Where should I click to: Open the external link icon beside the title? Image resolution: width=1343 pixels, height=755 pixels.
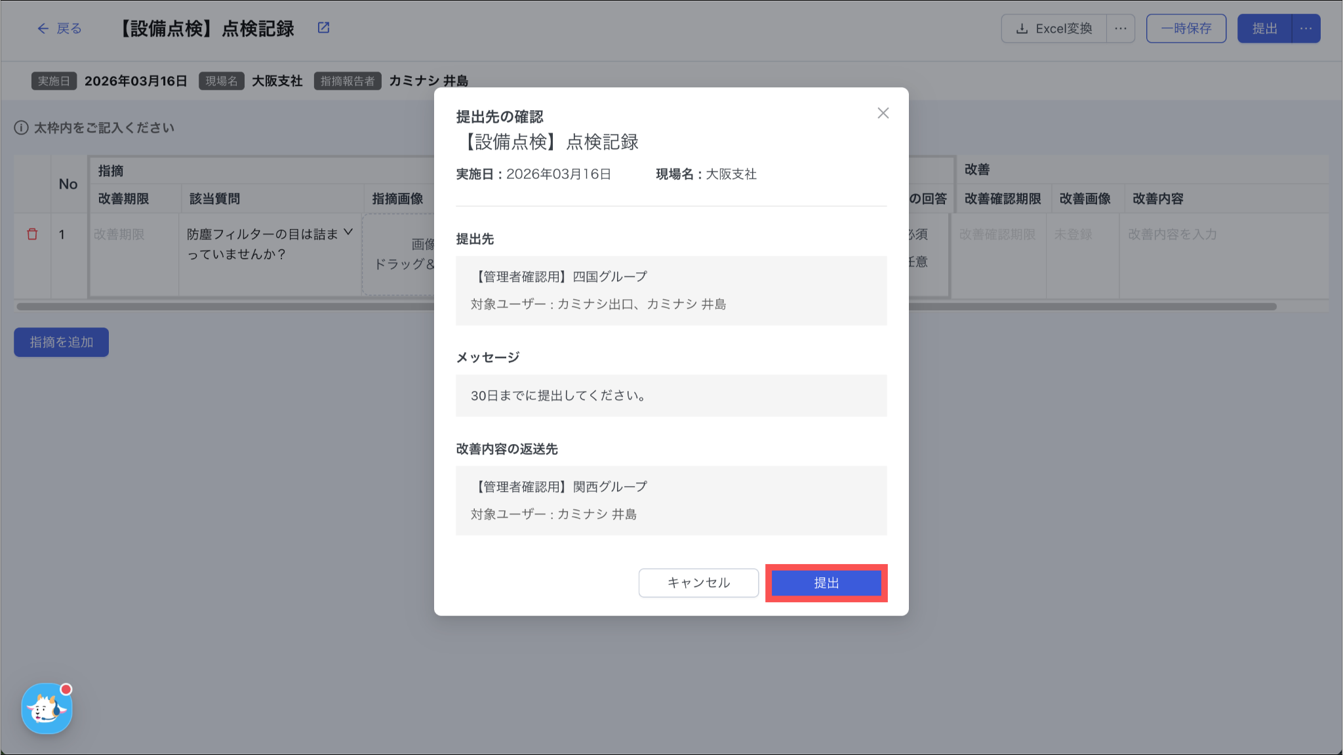tap(323, 28)
